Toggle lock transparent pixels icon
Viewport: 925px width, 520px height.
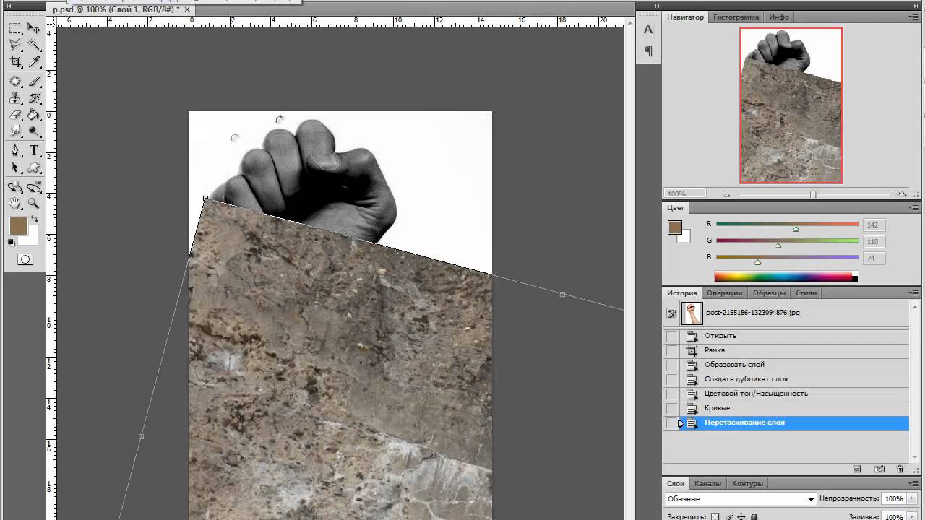[715, 516]
